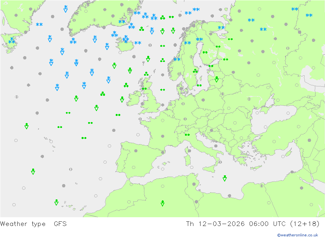This screenshot has height=238, width=325.
Task: Select the green shower symbol over Algeria
Action: tap(162, 203)
